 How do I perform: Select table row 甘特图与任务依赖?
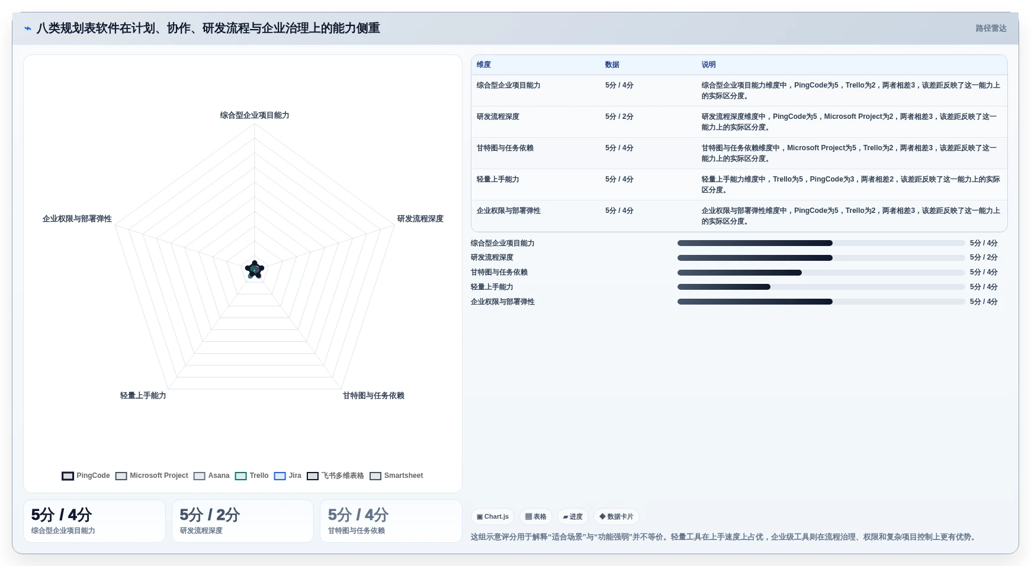(739, 153)
